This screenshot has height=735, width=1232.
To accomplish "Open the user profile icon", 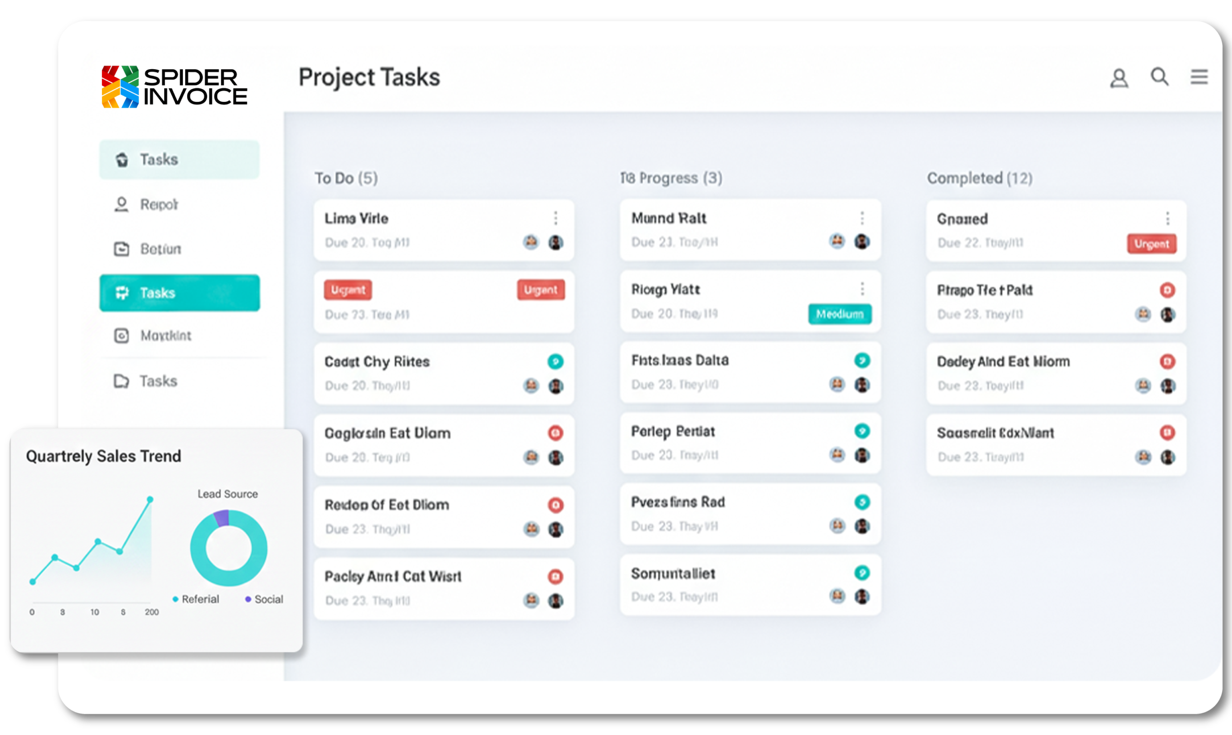I will (1118, 78).
